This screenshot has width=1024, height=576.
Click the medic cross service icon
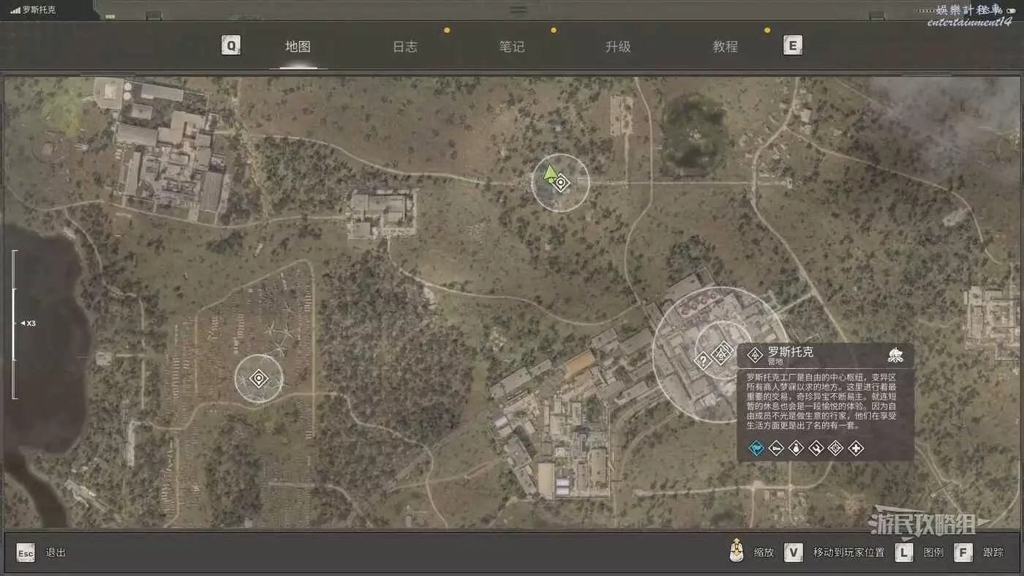click(x=856, y=448)
